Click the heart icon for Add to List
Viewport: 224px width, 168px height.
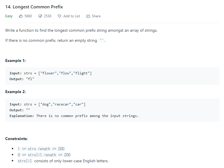(x=60, y=16)
